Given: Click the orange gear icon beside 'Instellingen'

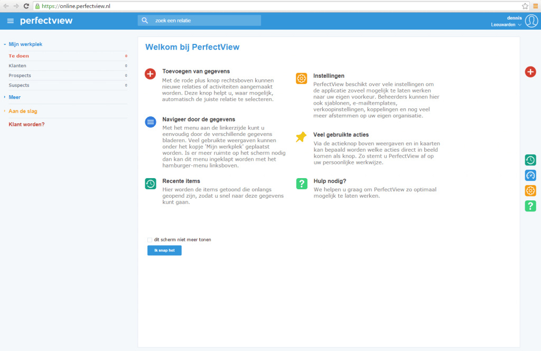Looking at the screenshot, I should click(x=301, y=78).
